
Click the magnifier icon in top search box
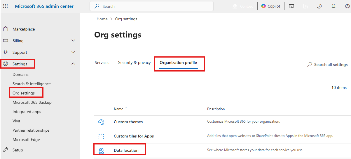tap(97, 6)
